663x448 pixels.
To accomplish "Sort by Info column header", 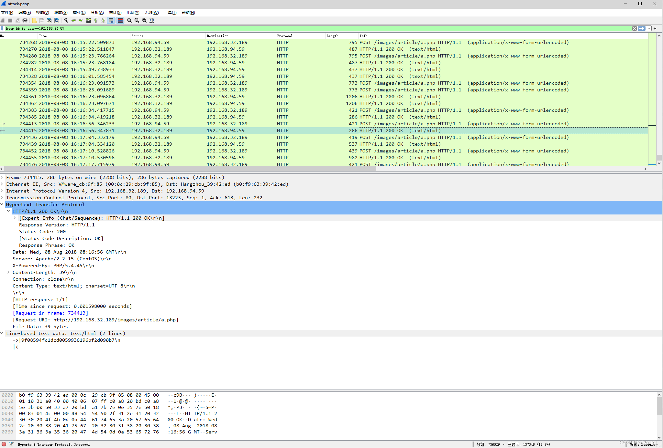I will [x=503, y=36].
